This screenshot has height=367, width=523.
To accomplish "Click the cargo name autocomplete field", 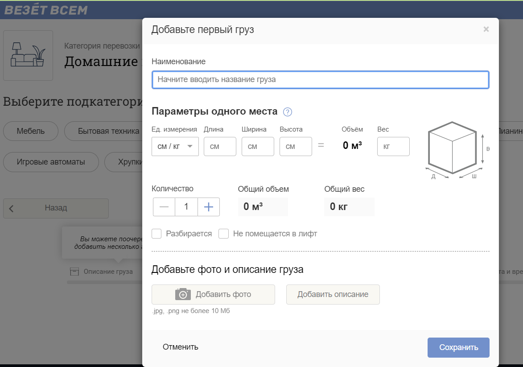I will 320,80.
